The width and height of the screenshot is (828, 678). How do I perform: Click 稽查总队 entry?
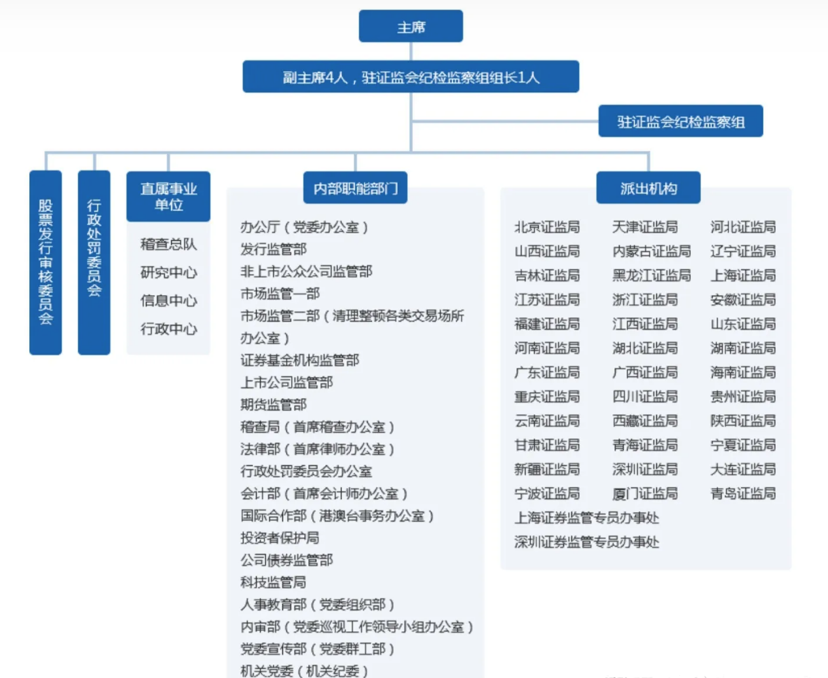(x=168, y=244)
